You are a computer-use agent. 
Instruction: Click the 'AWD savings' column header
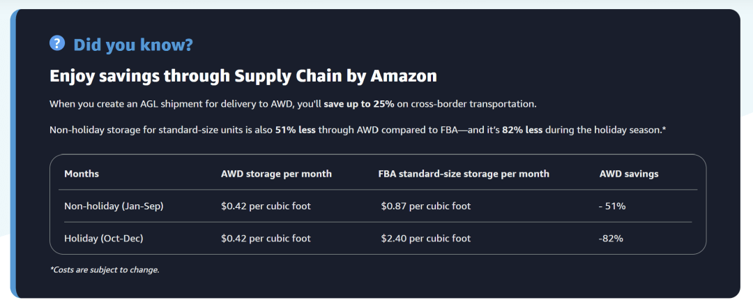pyautogui.click(x=629, y=174)
